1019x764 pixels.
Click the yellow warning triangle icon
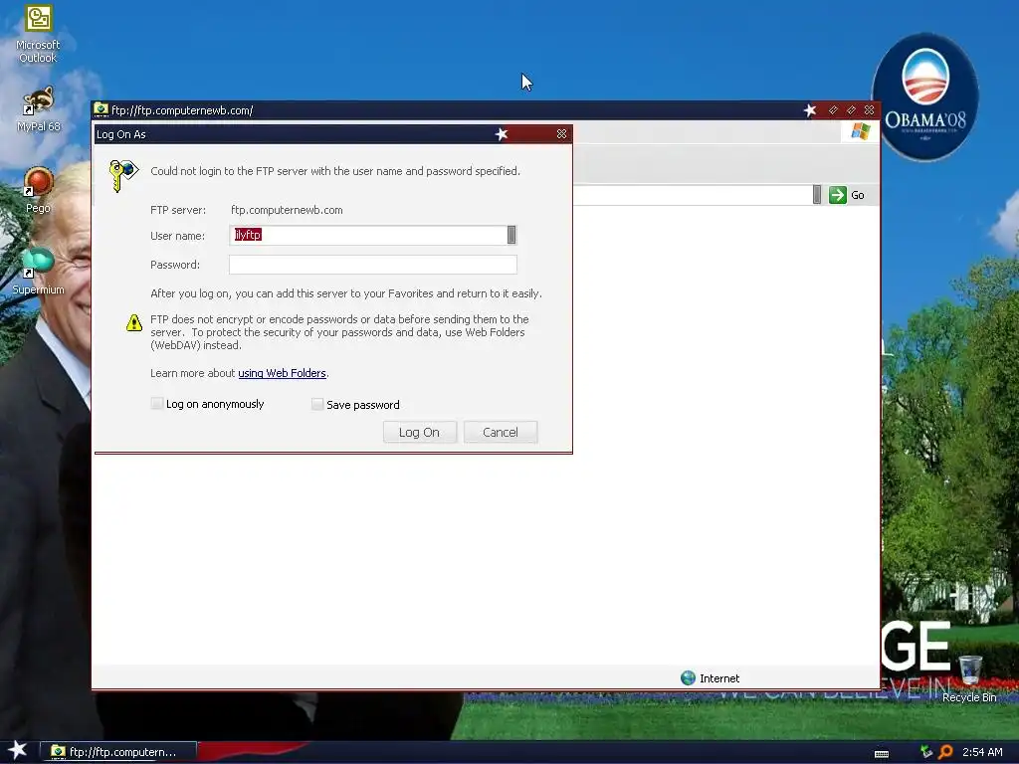(x=134, y=322)
